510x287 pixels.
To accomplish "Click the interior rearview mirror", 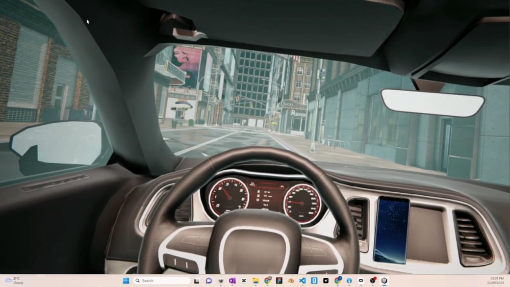I will point(432,102).
